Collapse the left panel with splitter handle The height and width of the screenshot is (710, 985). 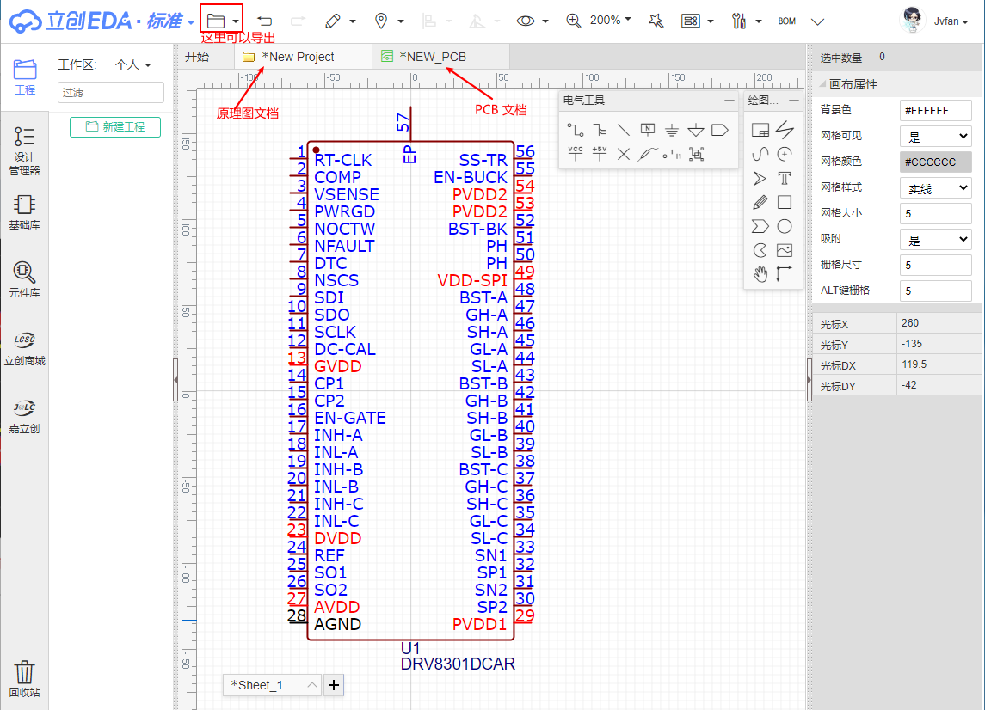click(x=175, y=379)
